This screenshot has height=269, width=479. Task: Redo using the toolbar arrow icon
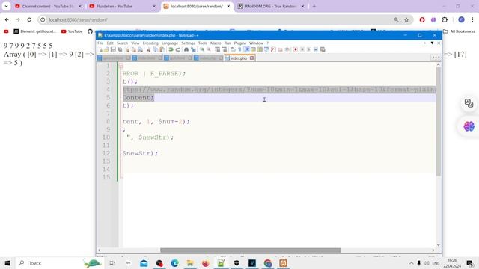coord(178,49)
